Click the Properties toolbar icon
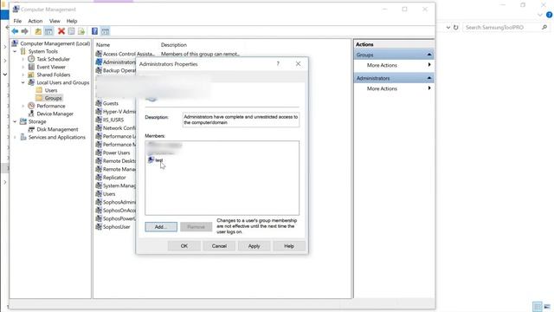 tap(71, 31)
